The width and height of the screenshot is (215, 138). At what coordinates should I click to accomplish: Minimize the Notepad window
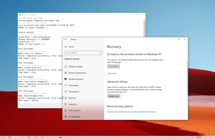click(131, 14)
